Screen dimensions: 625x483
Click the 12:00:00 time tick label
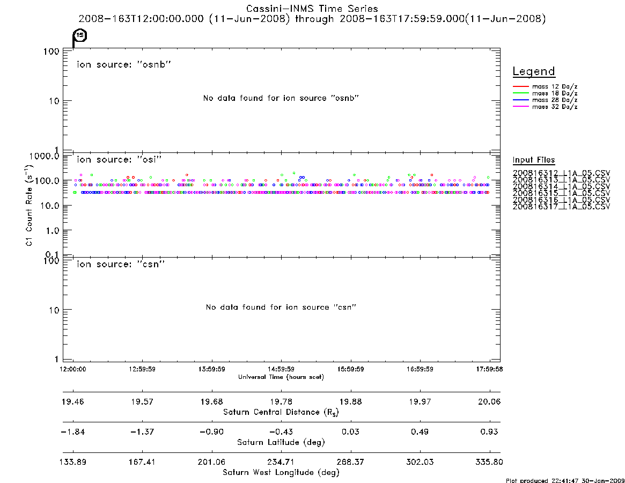[73, 369]
